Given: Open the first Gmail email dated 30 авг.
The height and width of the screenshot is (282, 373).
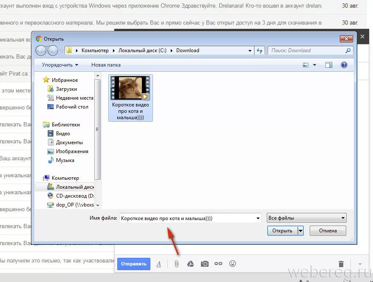Looking at the screenshot, I should coord(183,6).
